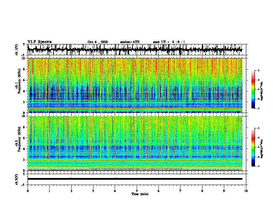Click the ch.3 voltage waveform black band
277x214 pixels.
pos(135,179)
